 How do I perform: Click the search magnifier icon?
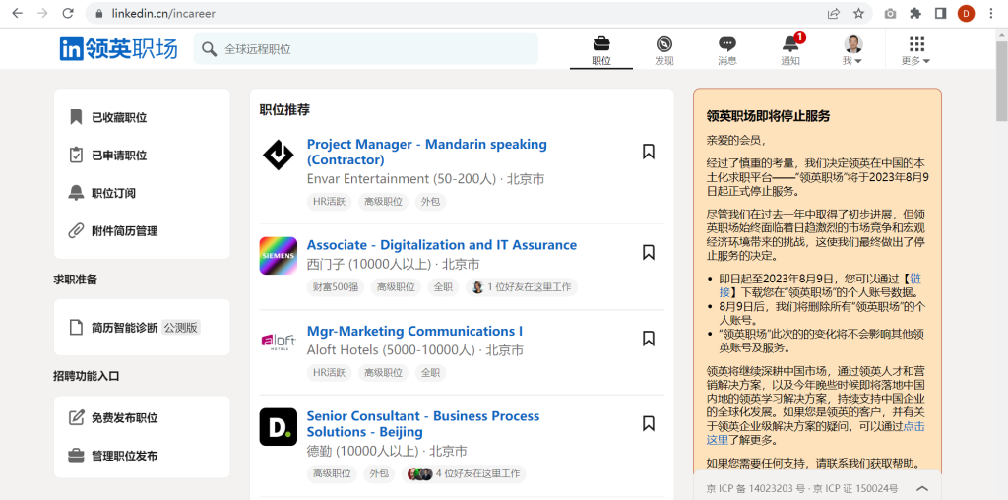click(209, 49)
